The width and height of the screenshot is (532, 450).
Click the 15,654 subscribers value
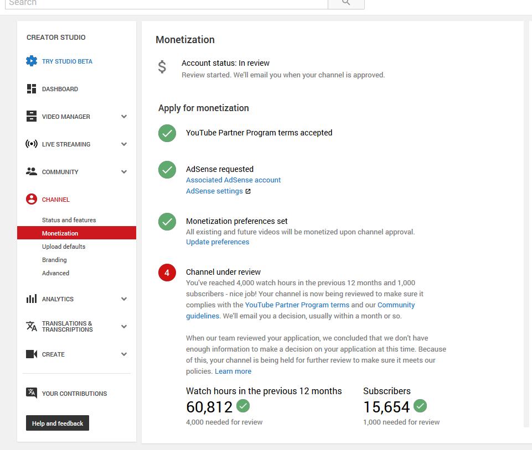coord(386,407)
